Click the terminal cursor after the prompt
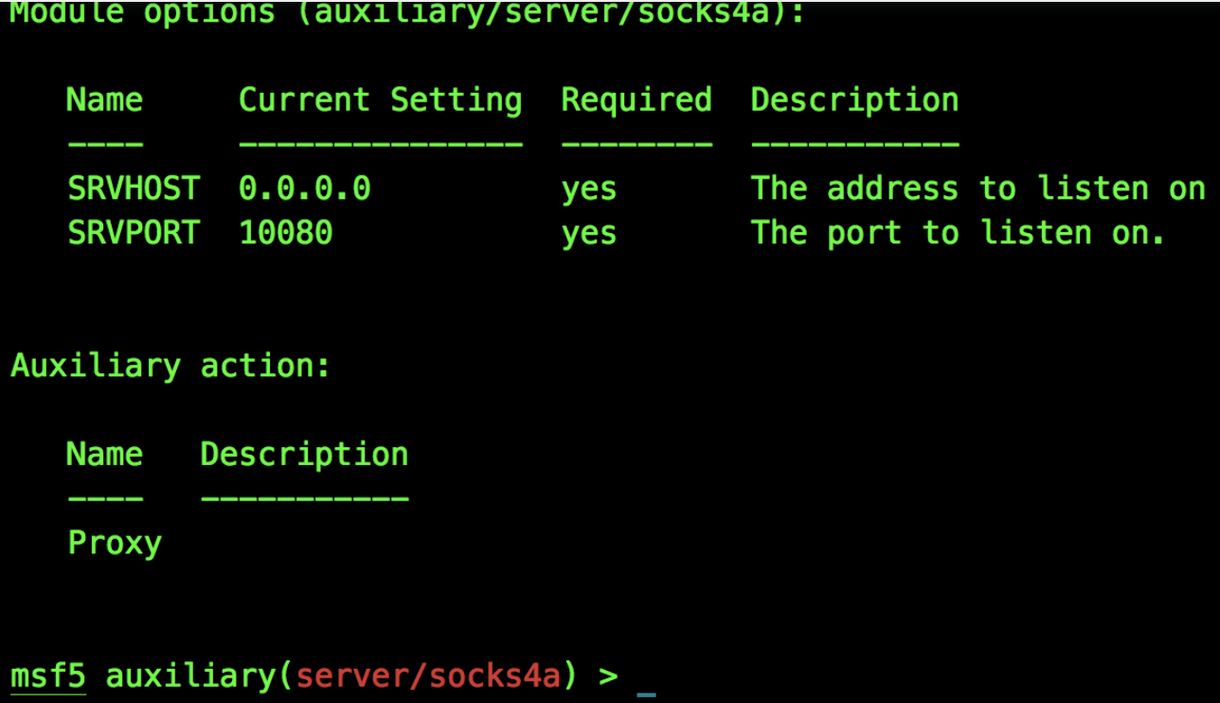The width and height of the screenshot is (1220, 703). point(646,694)
